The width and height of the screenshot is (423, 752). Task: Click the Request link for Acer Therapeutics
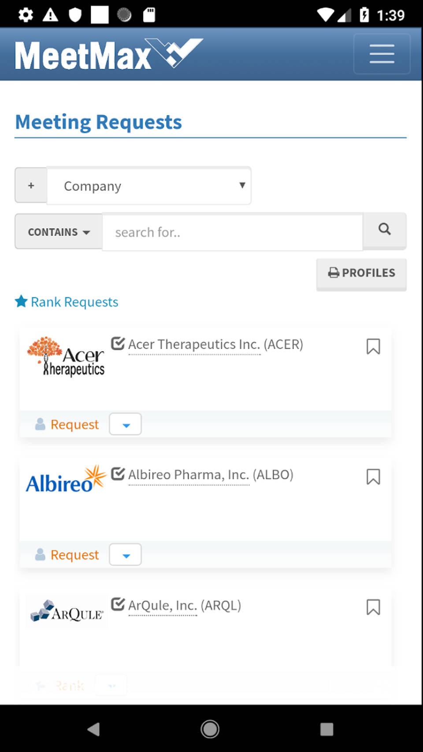coord(74,424)
